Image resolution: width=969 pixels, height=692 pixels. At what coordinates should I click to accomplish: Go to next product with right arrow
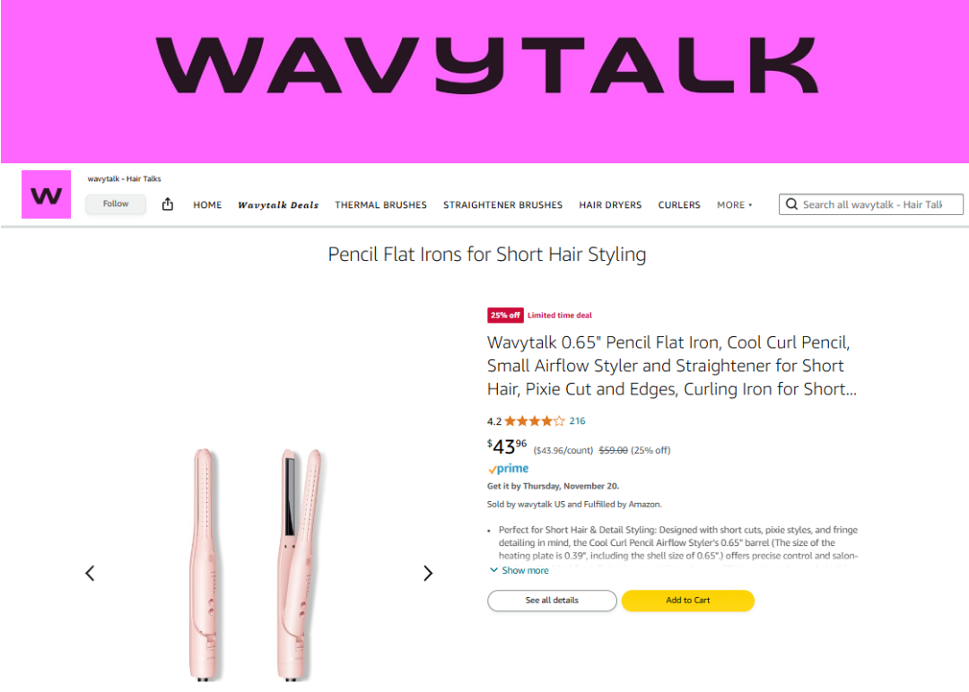[x=428, y=574]
